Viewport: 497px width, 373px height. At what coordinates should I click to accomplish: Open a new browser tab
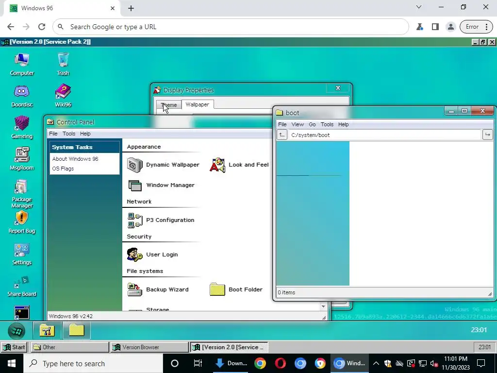(131, 8)
